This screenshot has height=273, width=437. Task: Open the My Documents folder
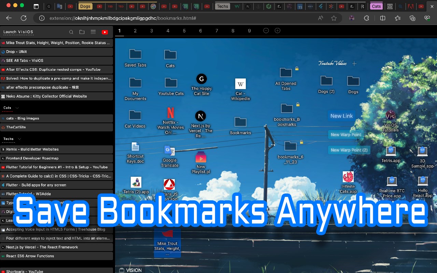tap(135, 89)
